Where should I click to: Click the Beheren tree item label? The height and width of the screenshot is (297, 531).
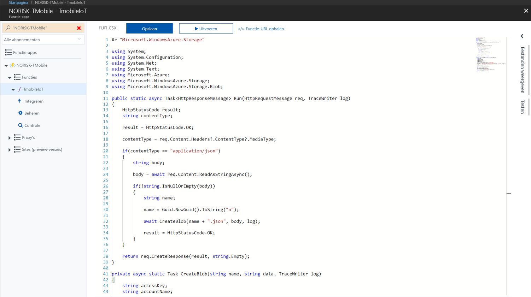click(x=32, y=113)
